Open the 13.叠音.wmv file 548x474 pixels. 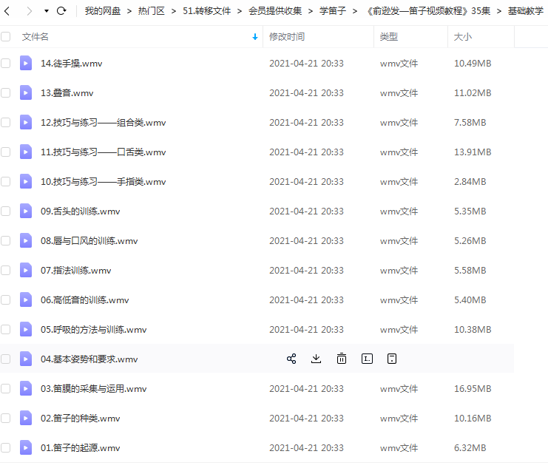[x=67, y=93]
